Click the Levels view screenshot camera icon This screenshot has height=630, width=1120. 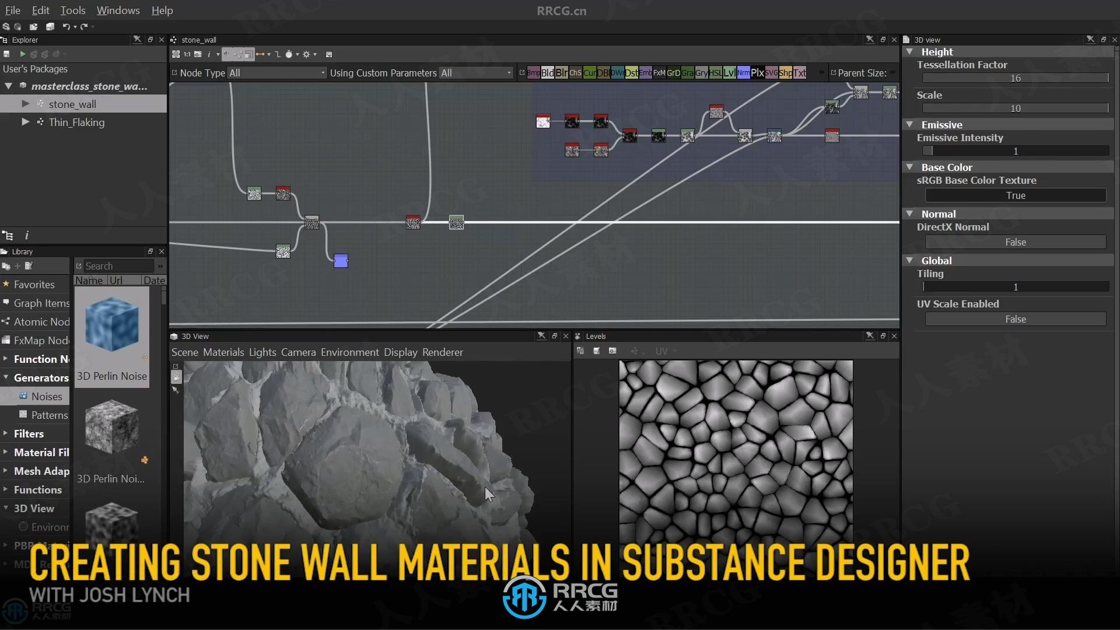click(x=612, y=351)
